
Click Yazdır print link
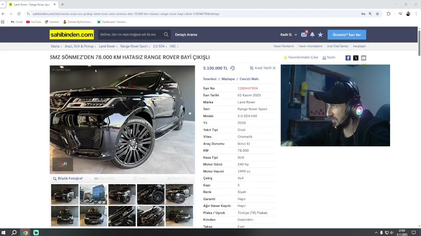[329, 57]
